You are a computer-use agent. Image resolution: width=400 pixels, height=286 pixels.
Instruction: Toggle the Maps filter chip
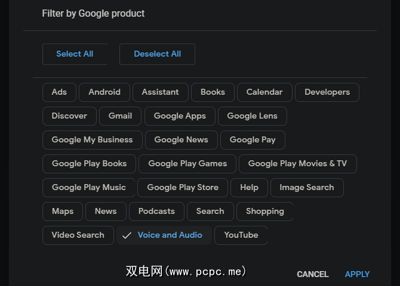tap(63, 212)
